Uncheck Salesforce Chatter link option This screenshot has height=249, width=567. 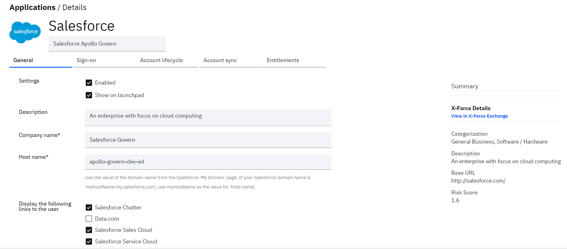pos(89,207)
